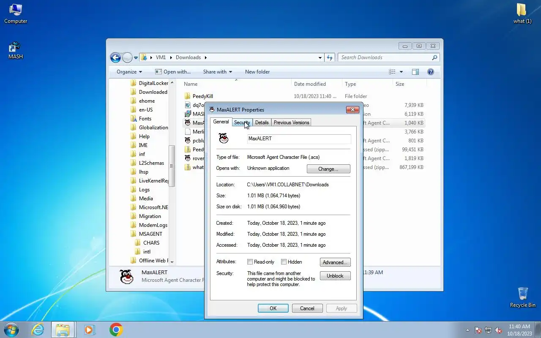Select the rover file icon
The height and width of the screenshot is (338, 541).
[x=188, y=158]
